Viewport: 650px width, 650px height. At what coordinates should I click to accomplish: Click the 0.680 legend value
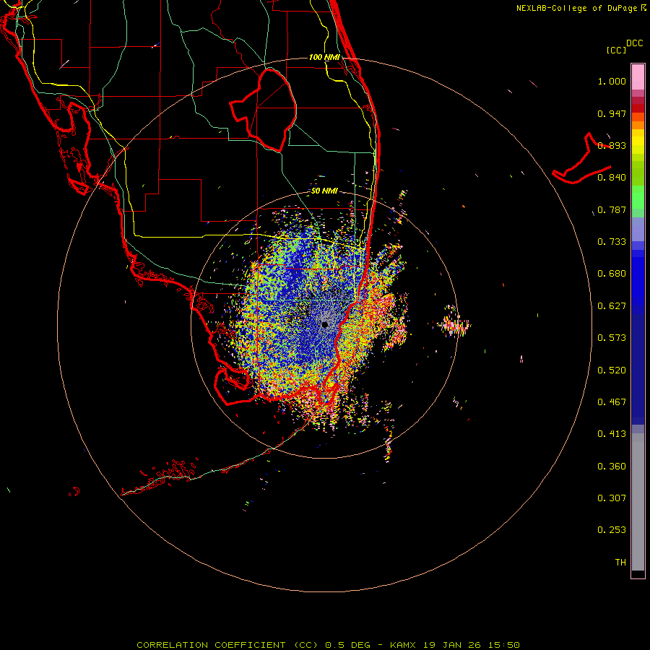tap(612, 274)
